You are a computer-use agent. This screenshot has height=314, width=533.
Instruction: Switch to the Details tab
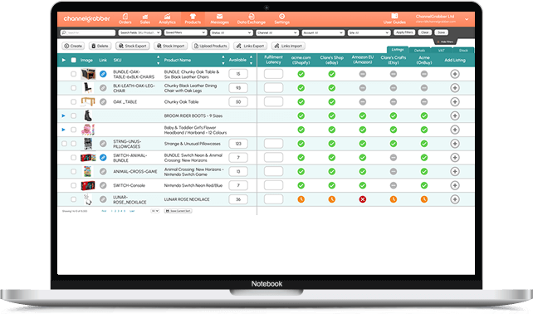tap(419, 51)
